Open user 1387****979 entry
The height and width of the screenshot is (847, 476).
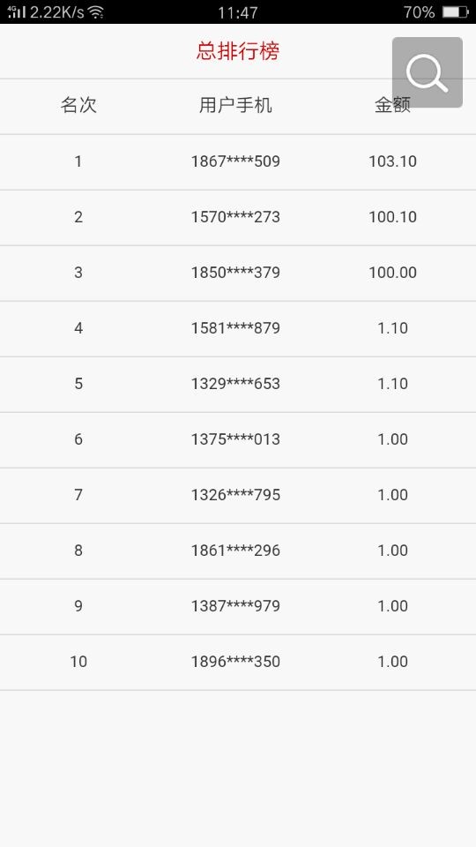[x=238, y=607]
